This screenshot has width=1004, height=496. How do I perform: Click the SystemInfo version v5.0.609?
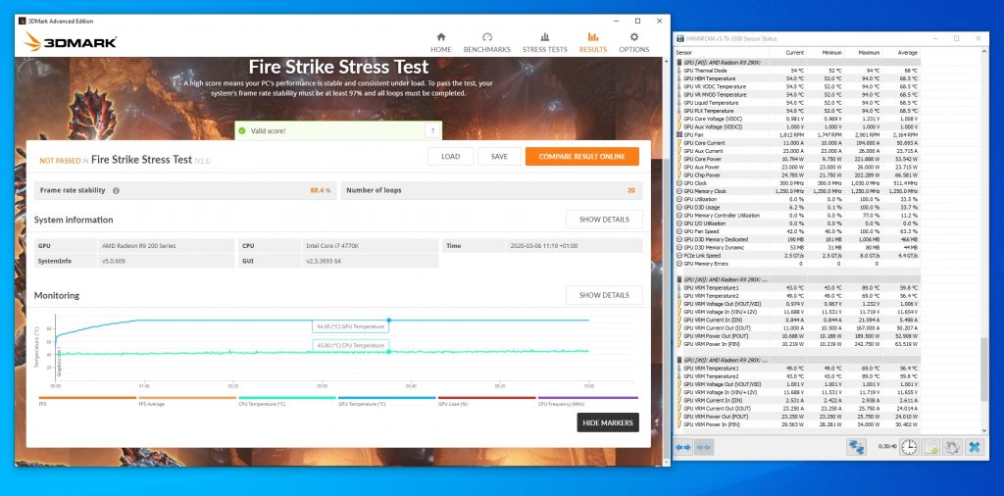click(167, 261)
